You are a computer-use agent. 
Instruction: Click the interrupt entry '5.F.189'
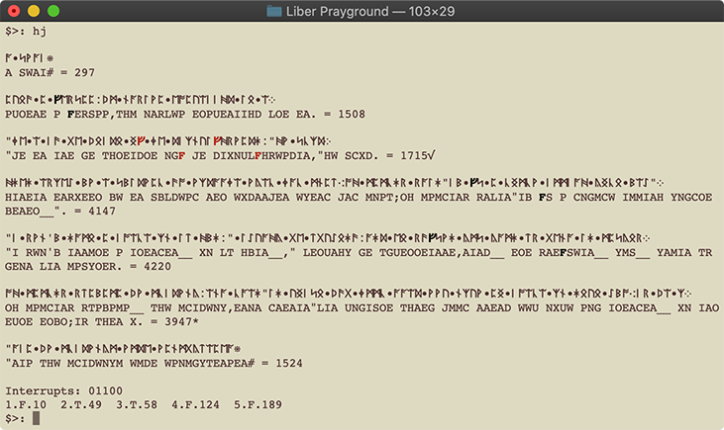259,405
